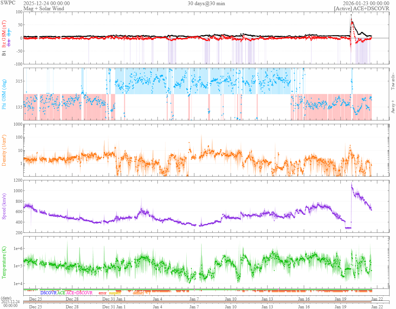Screen dimensions: 396x309
Task: Select the 'Temperature (K)' axis label
Action: pos(4,263)
